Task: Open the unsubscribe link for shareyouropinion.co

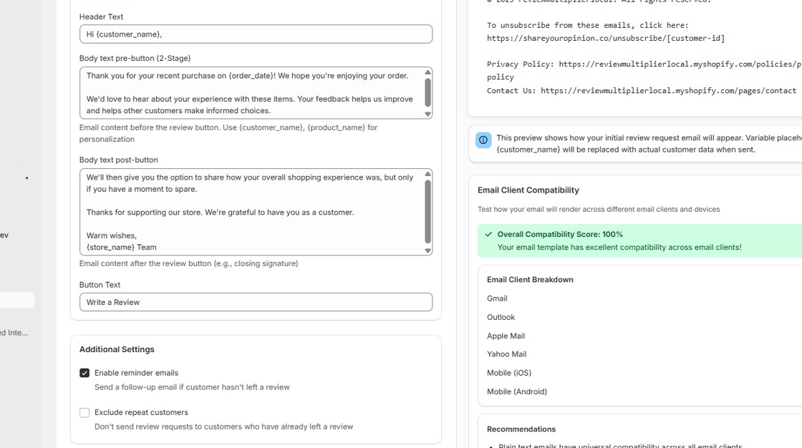Action: coord(605,38)
